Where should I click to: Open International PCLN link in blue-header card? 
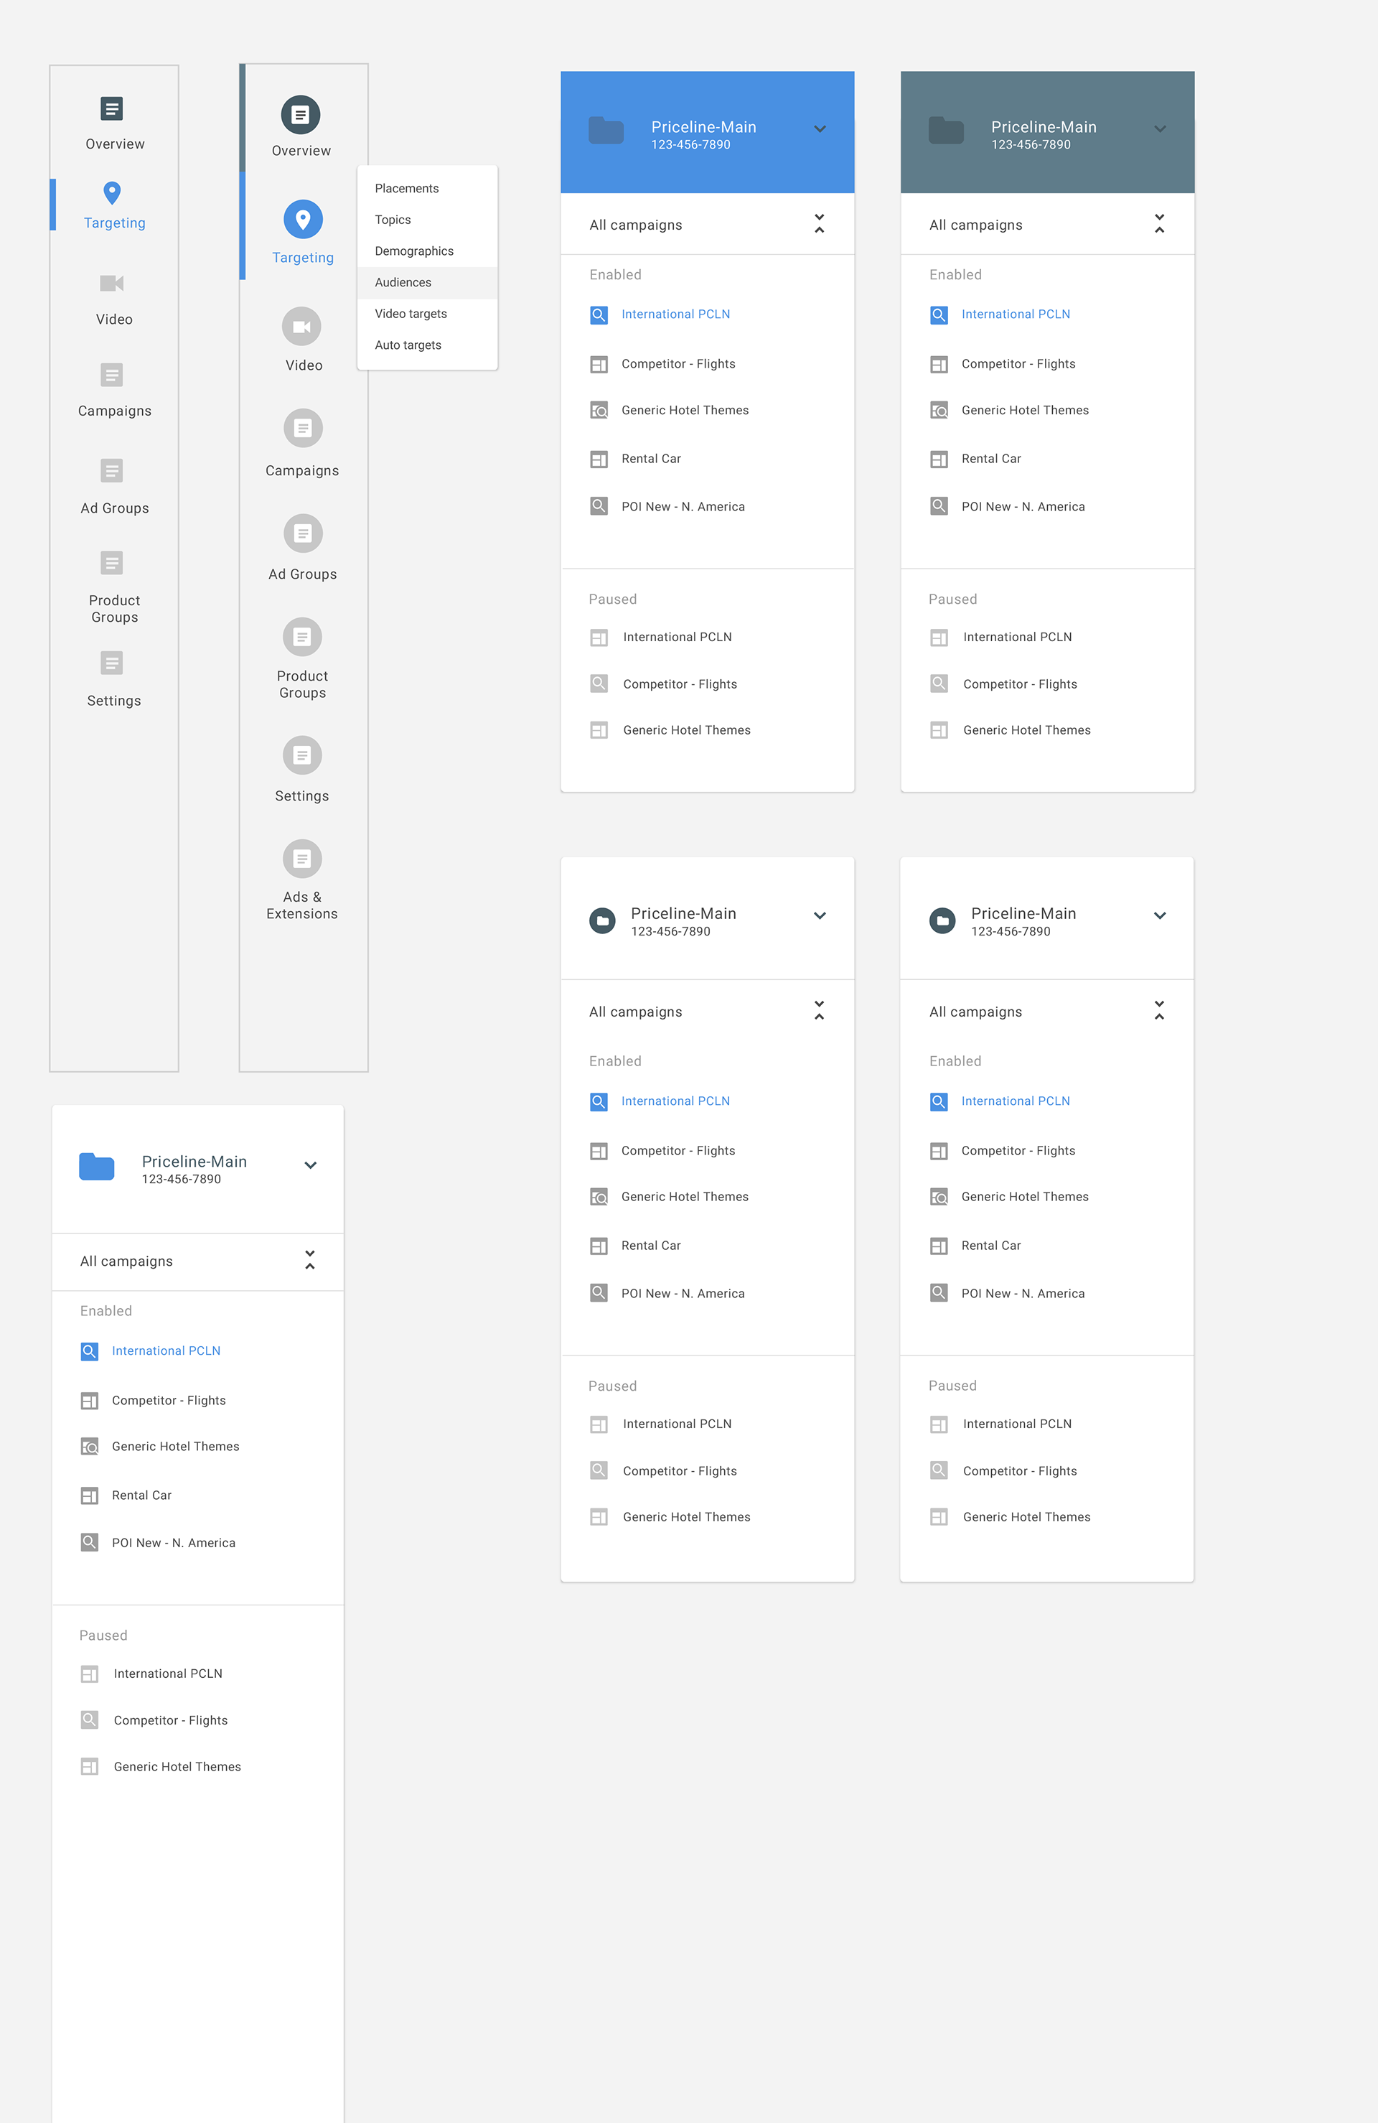(675, 314)
